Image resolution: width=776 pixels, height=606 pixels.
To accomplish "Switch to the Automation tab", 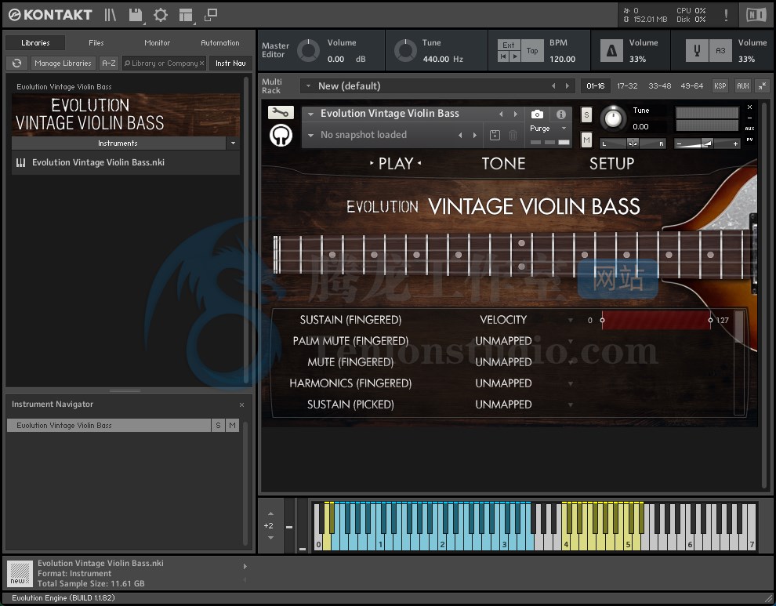I will tap(219, 43).
